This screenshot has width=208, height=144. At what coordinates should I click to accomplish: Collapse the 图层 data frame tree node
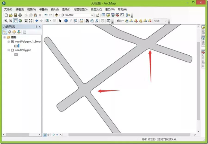click(x=5, y=37)
